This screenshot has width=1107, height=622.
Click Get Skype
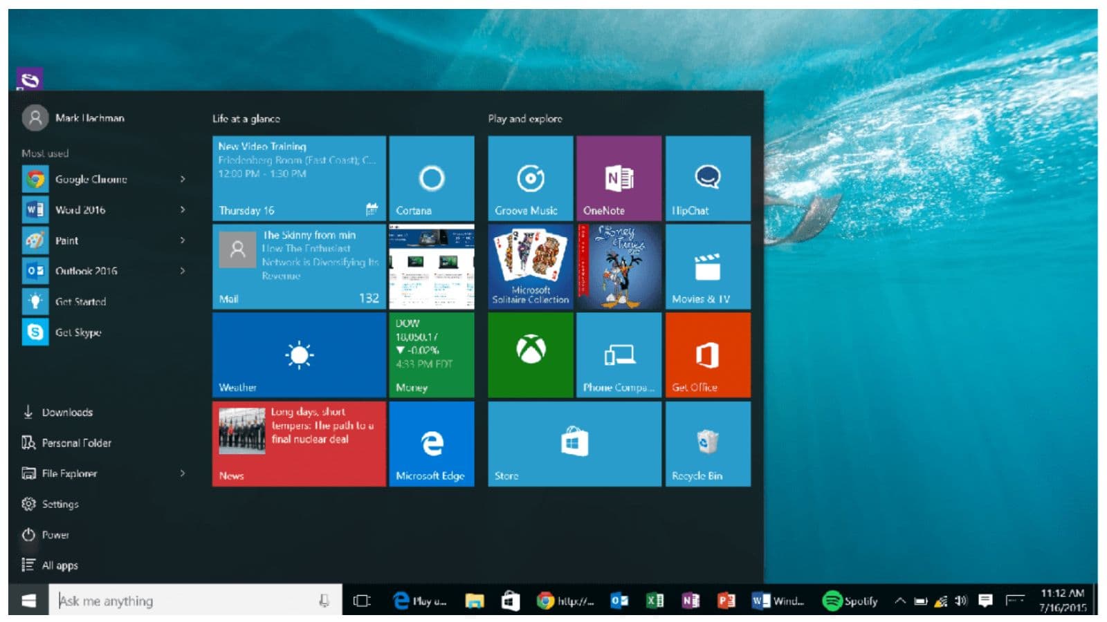(x=76, y=332)
